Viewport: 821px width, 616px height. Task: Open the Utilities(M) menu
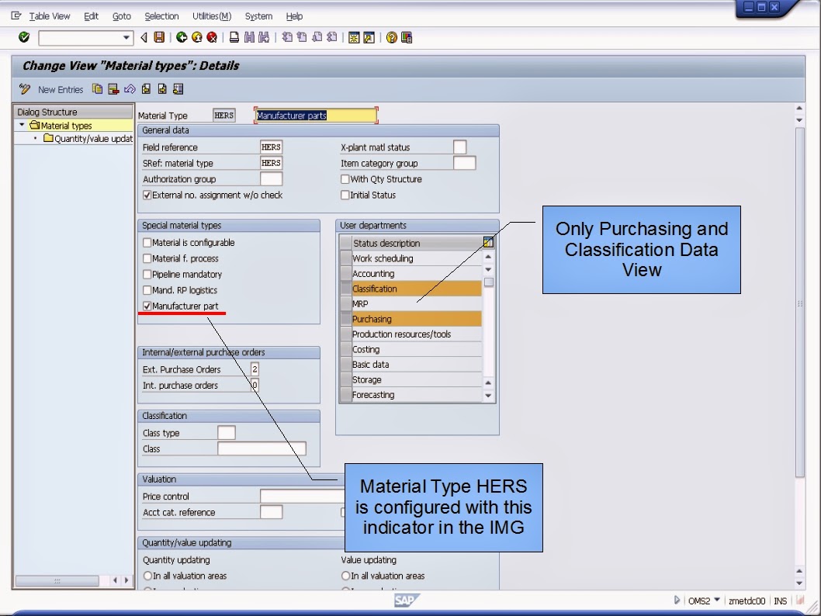point(212,16)
